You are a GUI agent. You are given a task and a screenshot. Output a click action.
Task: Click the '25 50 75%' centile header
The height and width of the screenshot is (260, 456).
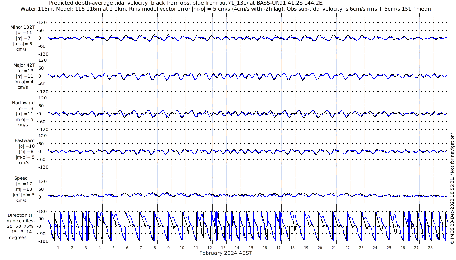point(21,226)
